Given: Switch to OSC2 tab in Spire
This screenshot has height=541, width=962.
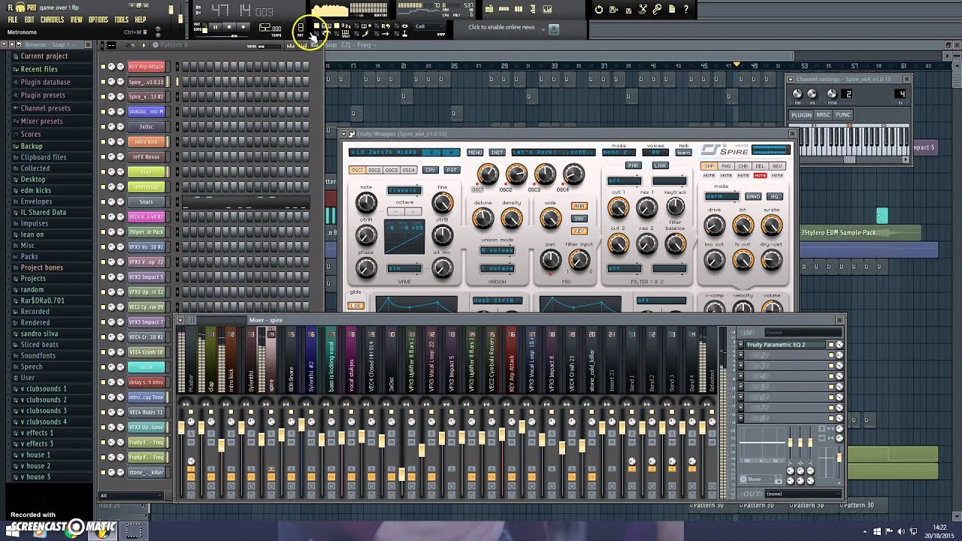Looking at the screenshot, I should point(375,170).
